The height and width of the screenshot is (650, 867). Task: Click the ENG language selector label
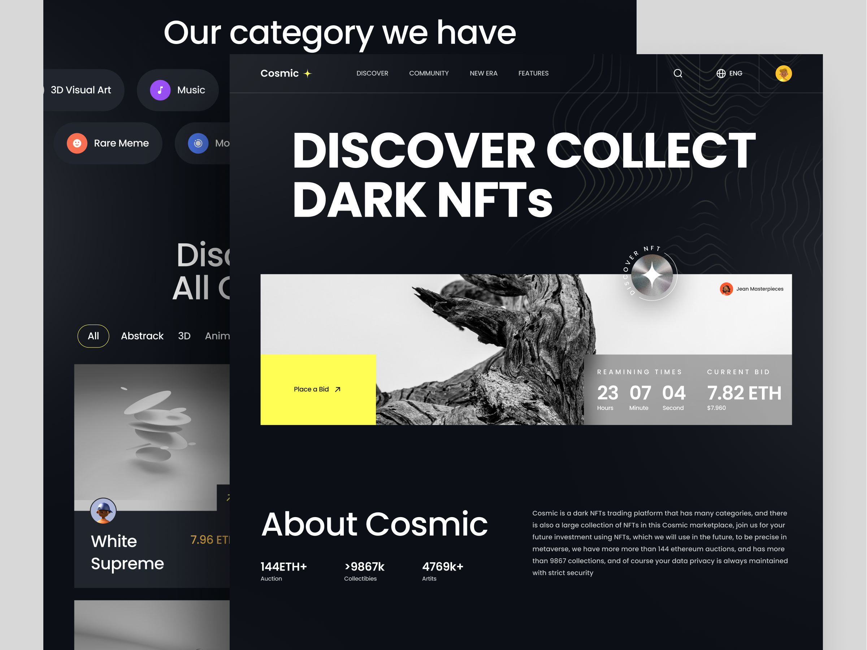737,73
